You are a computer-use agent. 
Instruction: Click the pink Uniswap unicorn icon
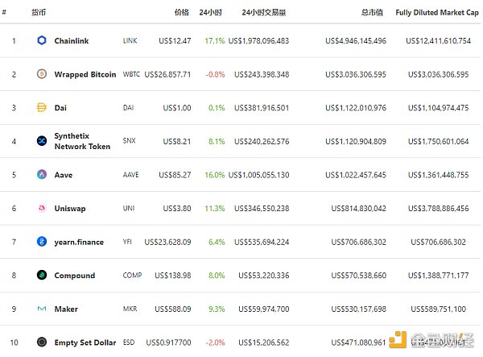coord(42,208)
